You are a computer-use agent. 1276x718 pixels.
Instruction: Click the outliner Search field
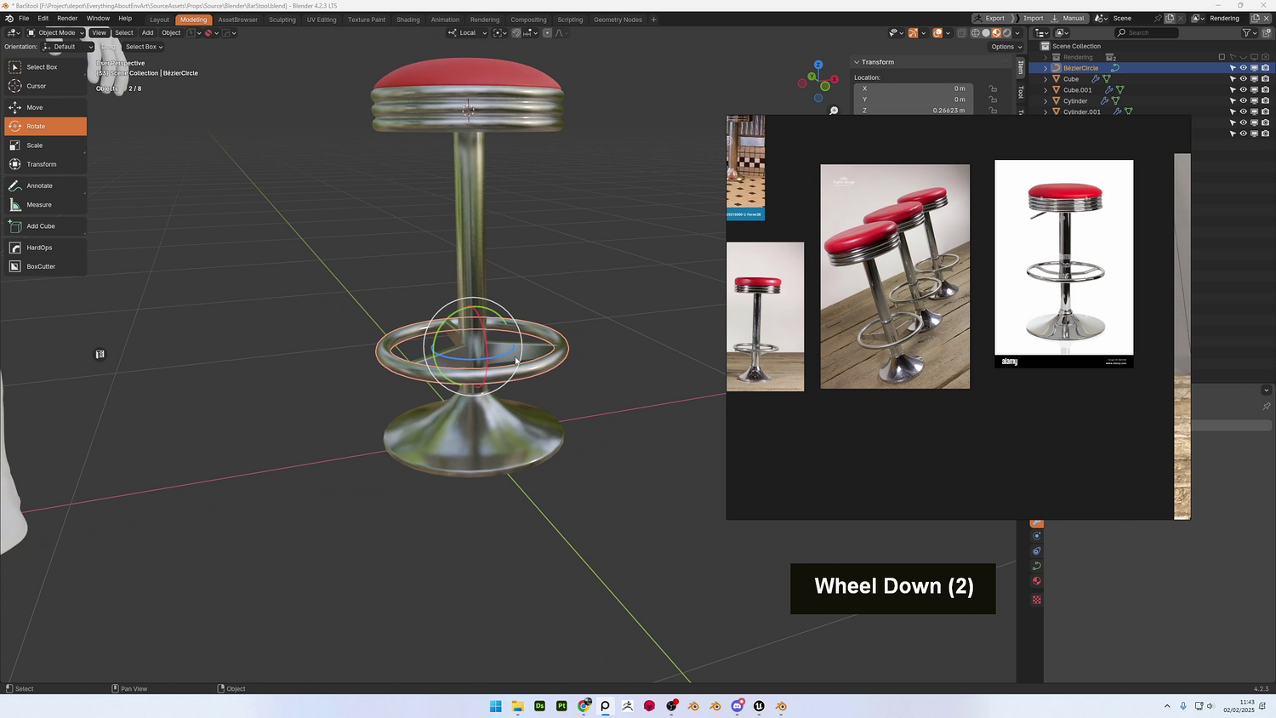click(x=1148, y=33)
